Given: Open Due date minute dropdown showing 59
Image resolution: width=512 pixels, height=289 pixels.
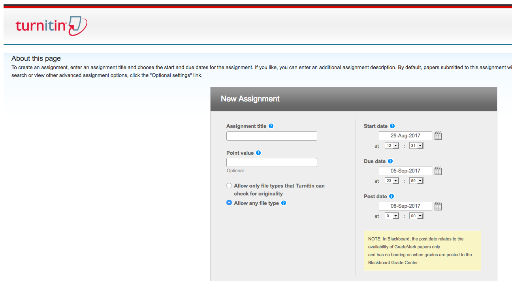Looking at the screenshot, I should (416, 181).
